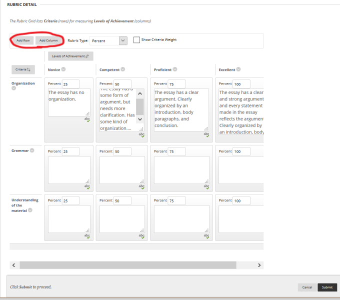
Task: Click the Add Row button
Action: tap(22, 40)
